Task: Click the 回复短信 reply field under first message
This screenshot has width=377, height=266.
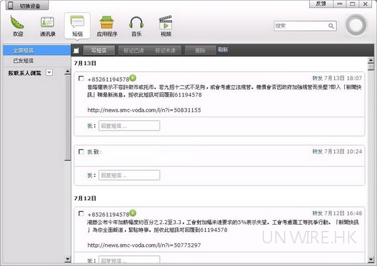Action: (x=129, y=125)
